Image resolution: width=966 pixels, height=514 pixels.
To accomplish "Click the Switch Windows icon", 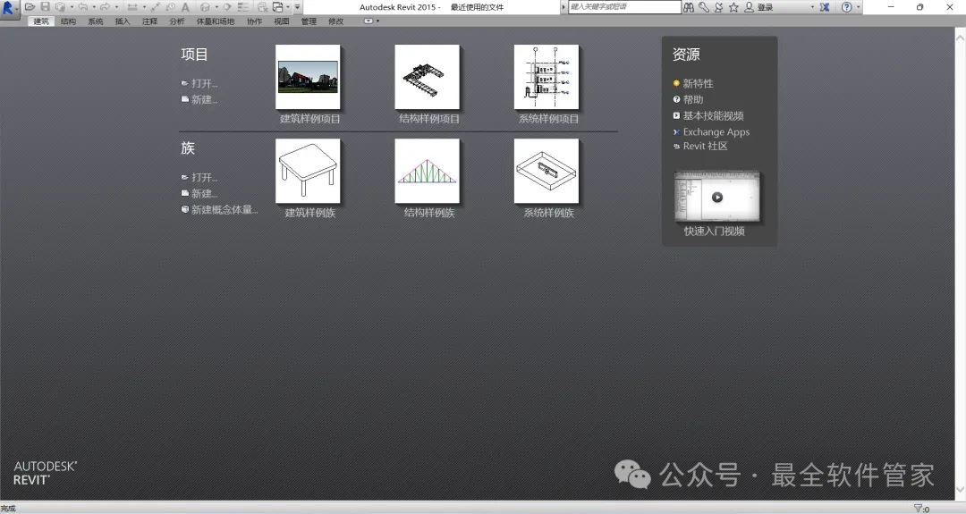I will [x=278, y=7].
